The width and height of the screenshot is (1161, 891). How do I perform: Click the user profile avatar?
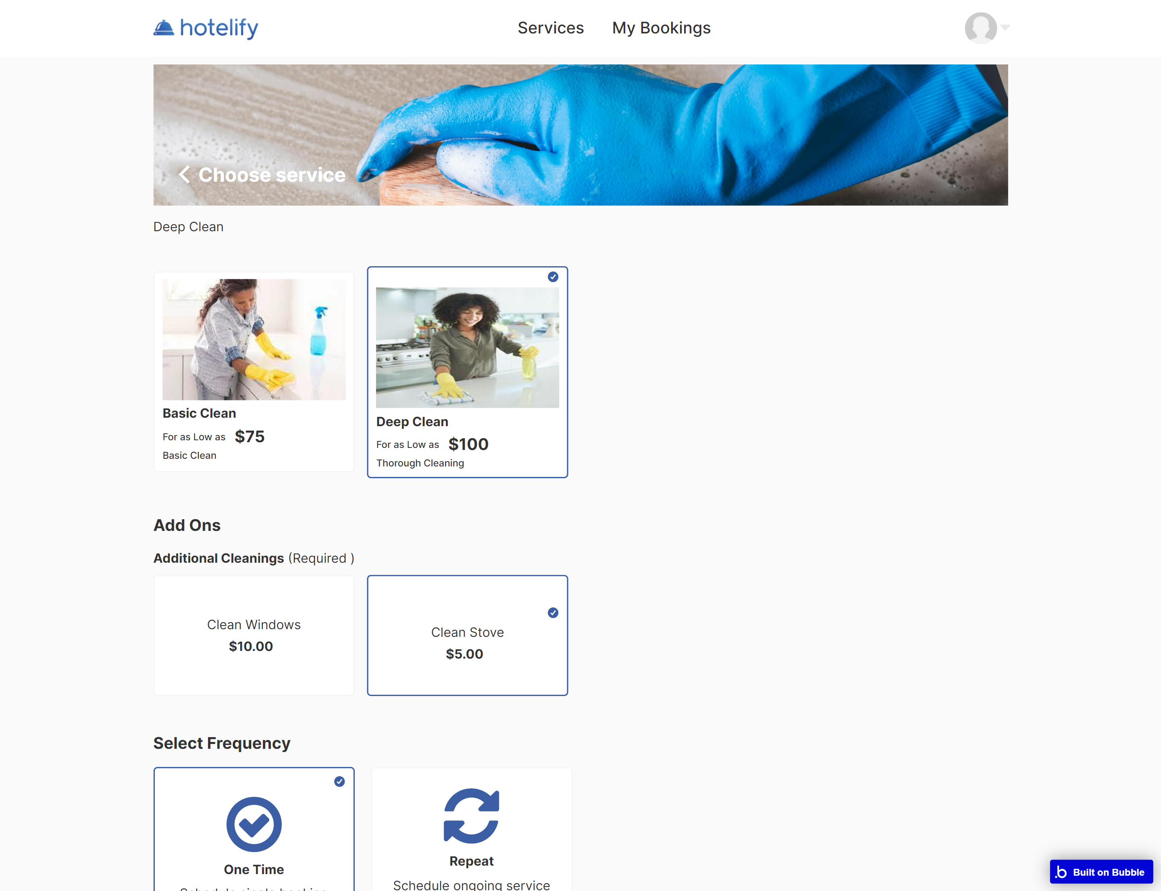pyautogui.click(x=980, y=27)
